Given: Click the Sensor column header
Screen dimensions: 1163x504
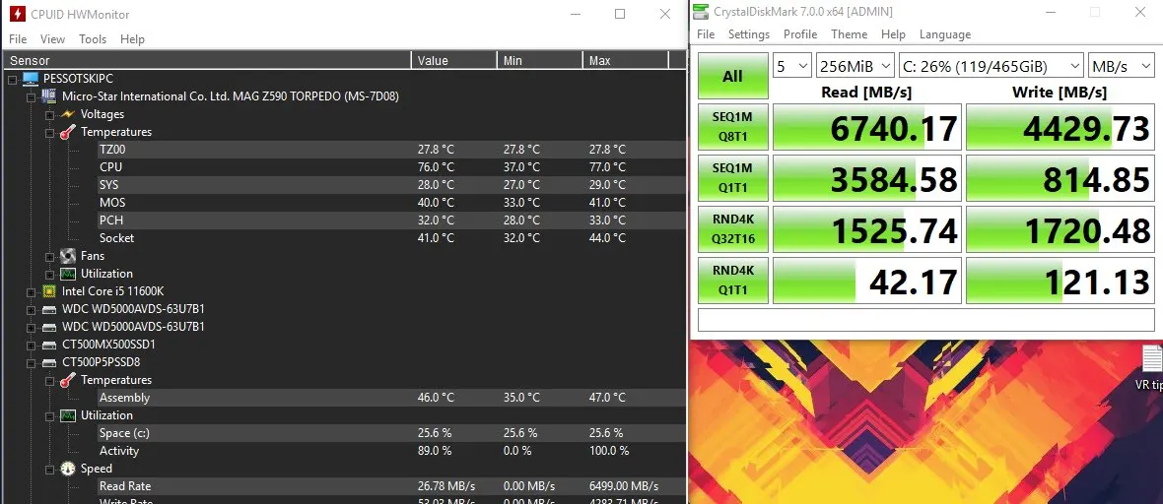Looking at the screenshot, I should click(207, 60).
